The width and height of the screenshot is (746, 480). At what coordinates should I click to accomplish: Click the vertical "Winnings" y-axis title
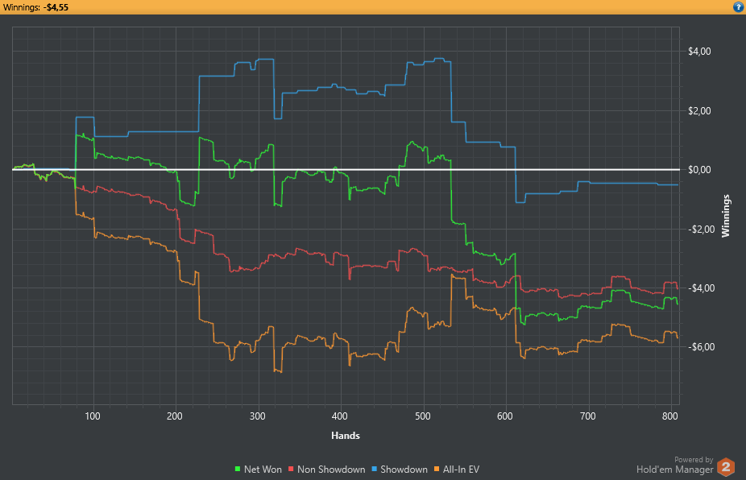pyautogui.click(x=726, y=216)
